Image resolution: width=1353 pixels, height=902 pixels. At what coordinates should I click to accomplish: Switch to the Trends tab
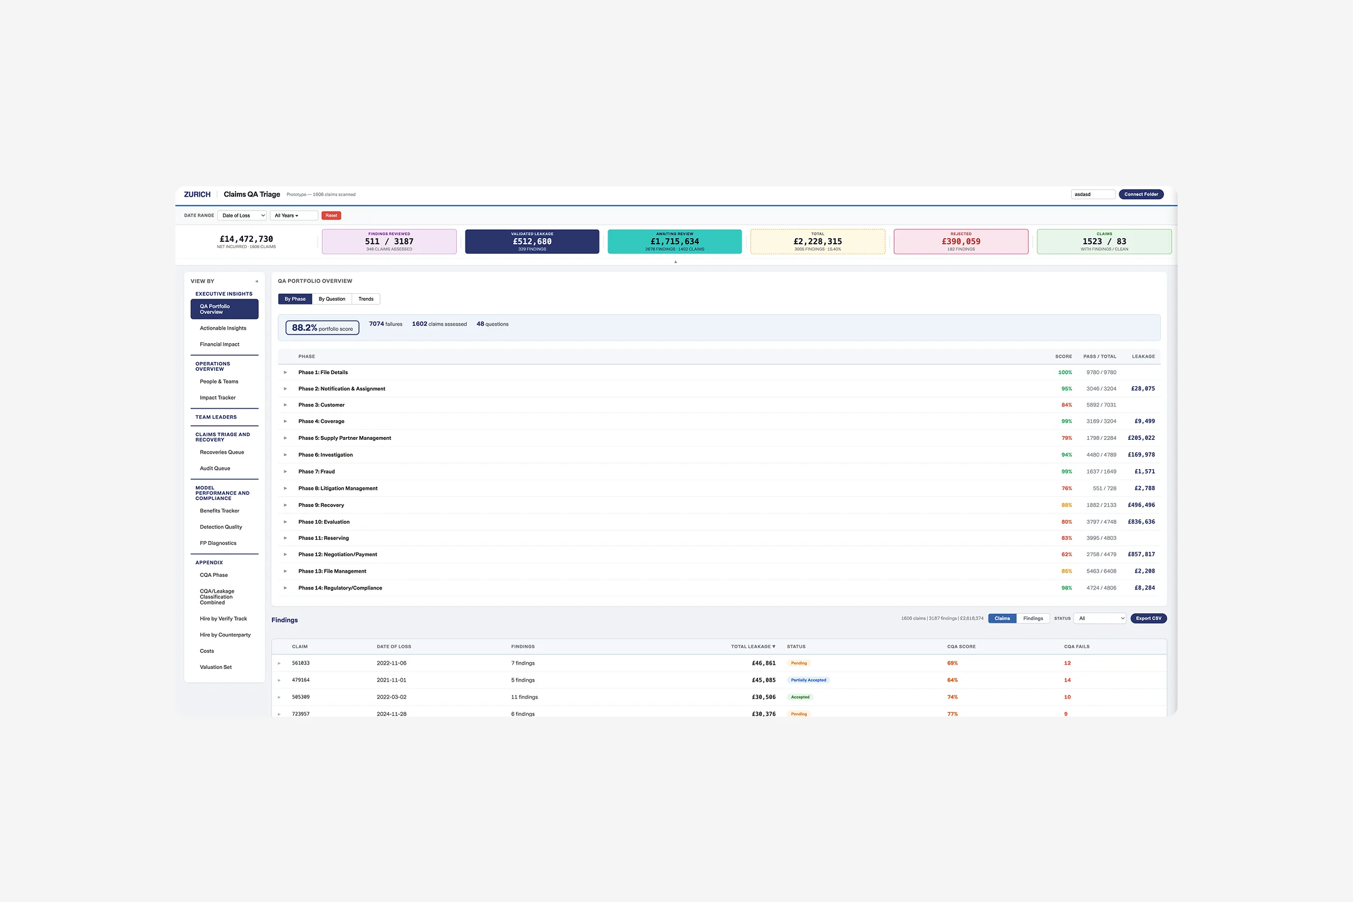(366, 299)
